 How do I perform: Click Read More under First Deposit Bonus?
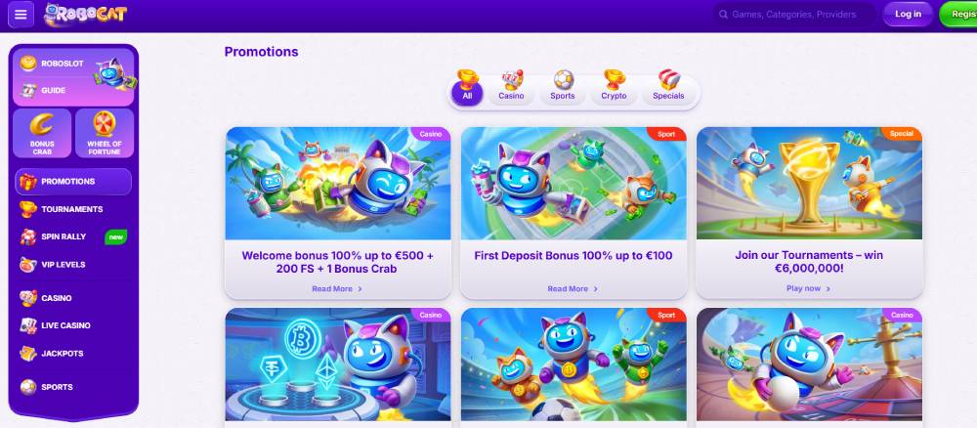(x=573, y=289)
